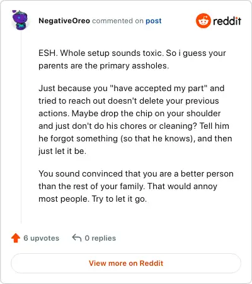This screenshot has width=252, height=284.
Task: Click the paragraph starting "You sound convinced"
Action: click(x=136, y=186)
